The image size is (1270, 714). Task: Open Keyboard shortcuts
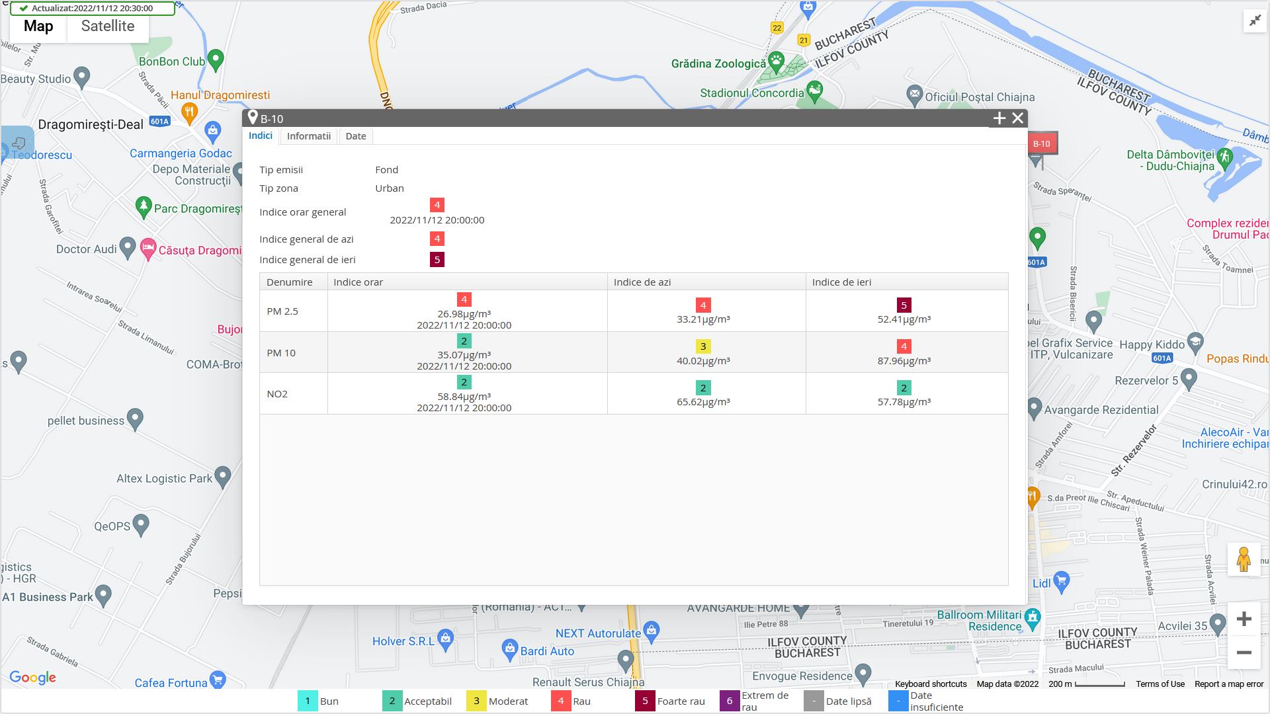(930, 684)
